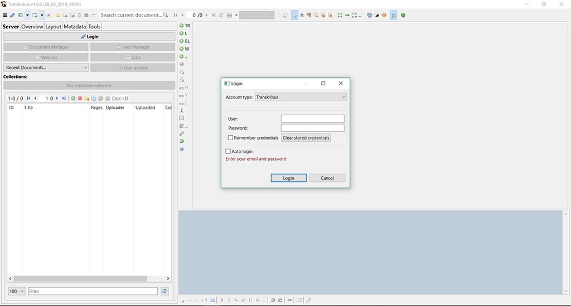
Task: Click the User input field
Action: (x=312, y=119)
